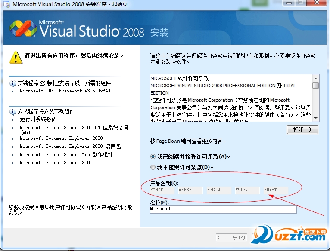The width and height of the screenshot is (330, 251).
Task: Click the maximize button in title bar
Action: tap(301, 3)
